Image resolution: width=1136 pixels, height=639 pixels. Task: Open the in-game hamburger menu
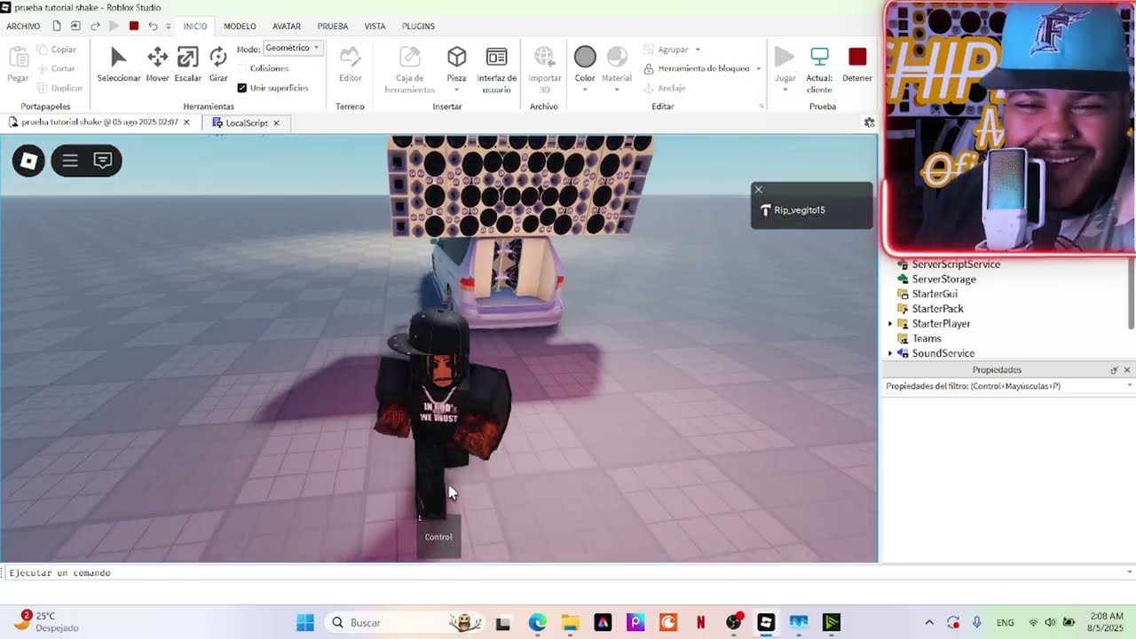click(70, 161)
